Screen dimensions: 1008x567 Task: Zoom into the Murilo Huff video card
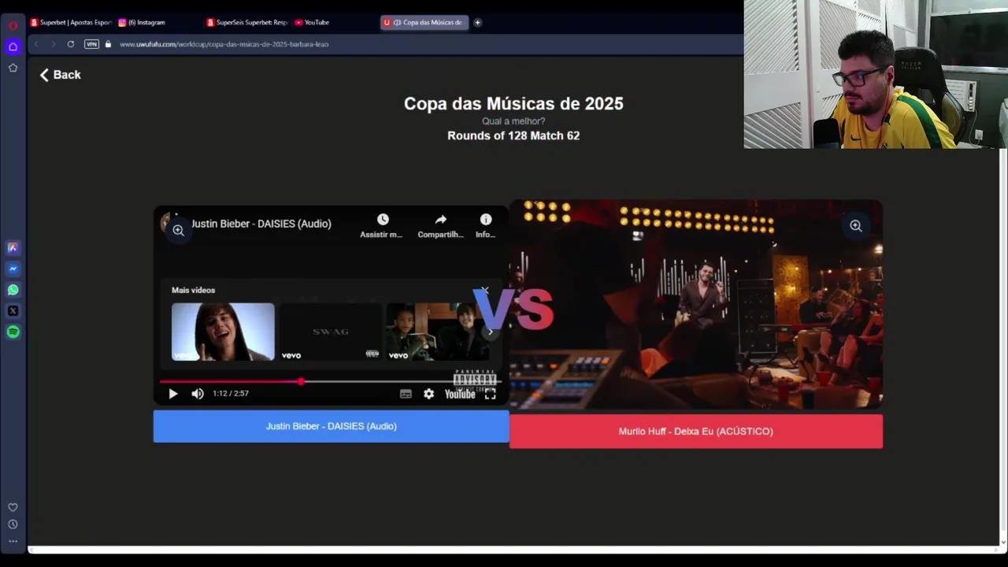click(855, 226)
